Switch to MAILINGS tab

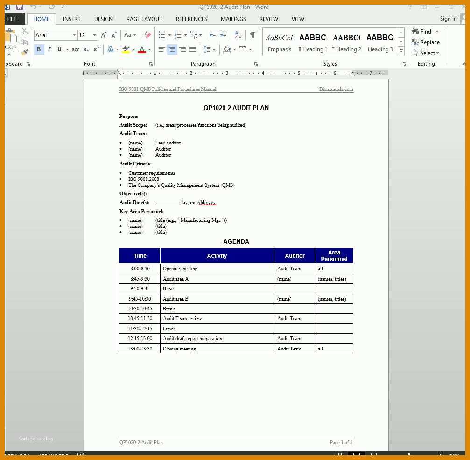pyautogui.click(x=233, y=19)
